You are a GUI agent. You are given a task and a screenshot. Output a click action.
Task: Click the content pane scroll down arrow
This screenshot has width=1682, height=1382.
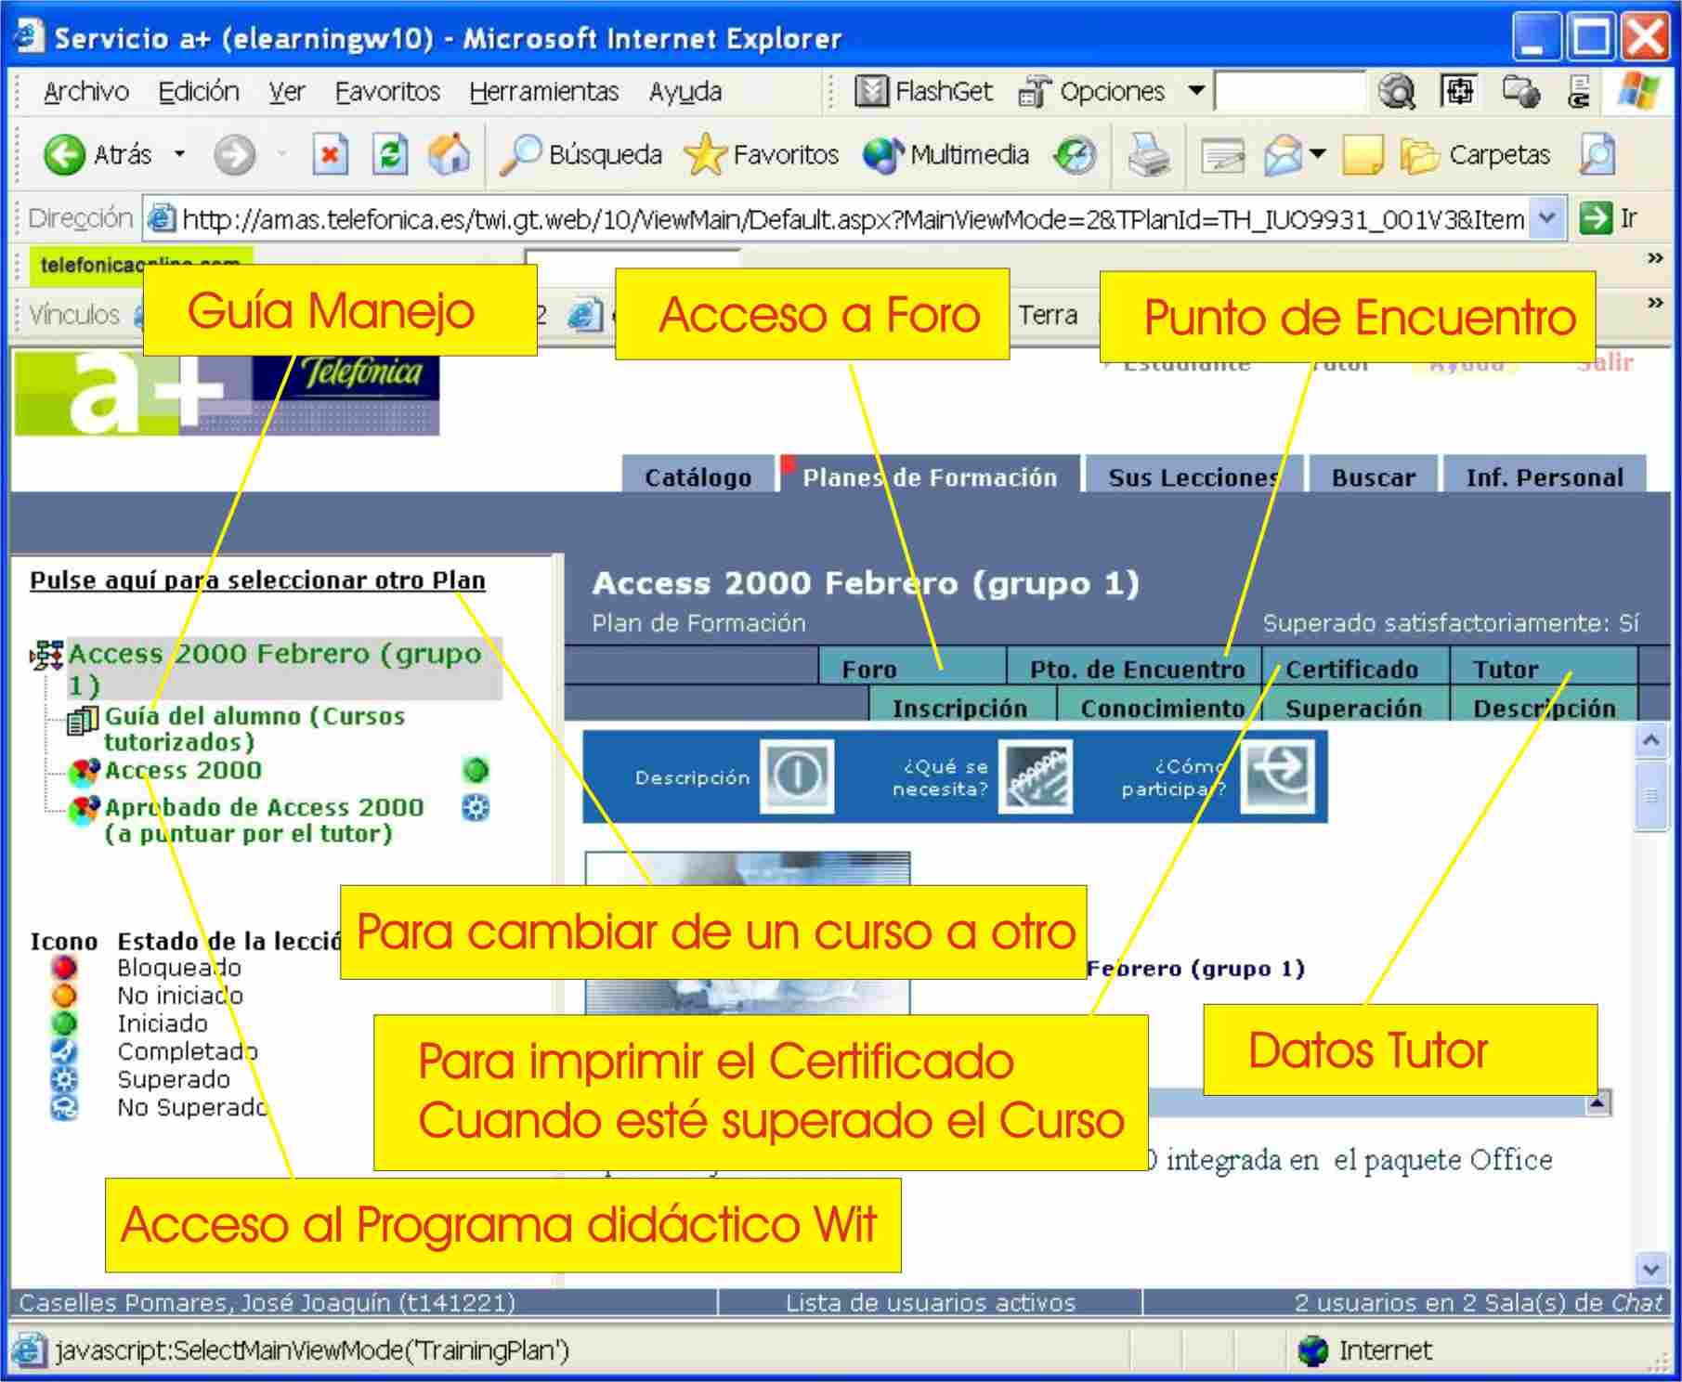click(x=1650, y=1268)
